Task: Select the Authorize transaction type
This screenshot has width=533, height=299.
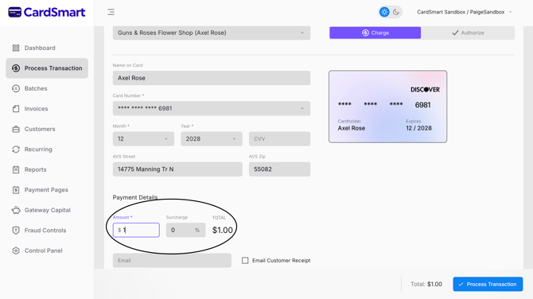Action: point(468,33)
